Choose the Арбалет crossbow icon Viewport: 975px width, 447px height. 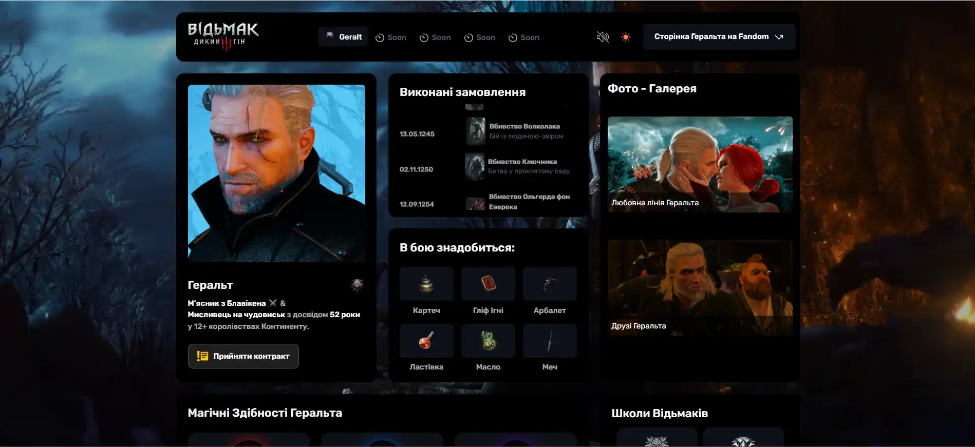click(550, 284)
